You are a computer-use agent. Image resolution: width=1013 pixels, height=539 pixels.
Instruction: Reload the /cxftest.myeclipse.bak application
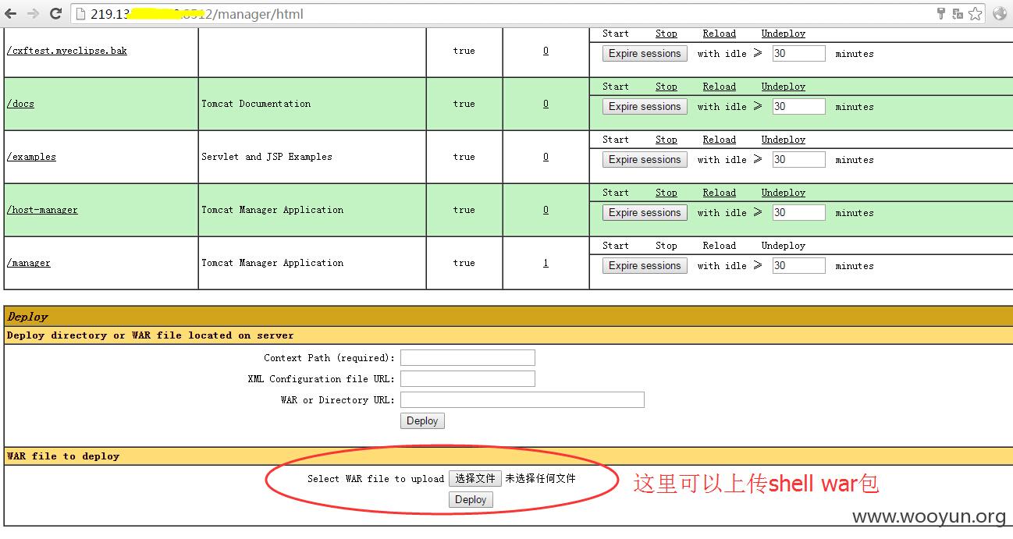pos(720,34)
